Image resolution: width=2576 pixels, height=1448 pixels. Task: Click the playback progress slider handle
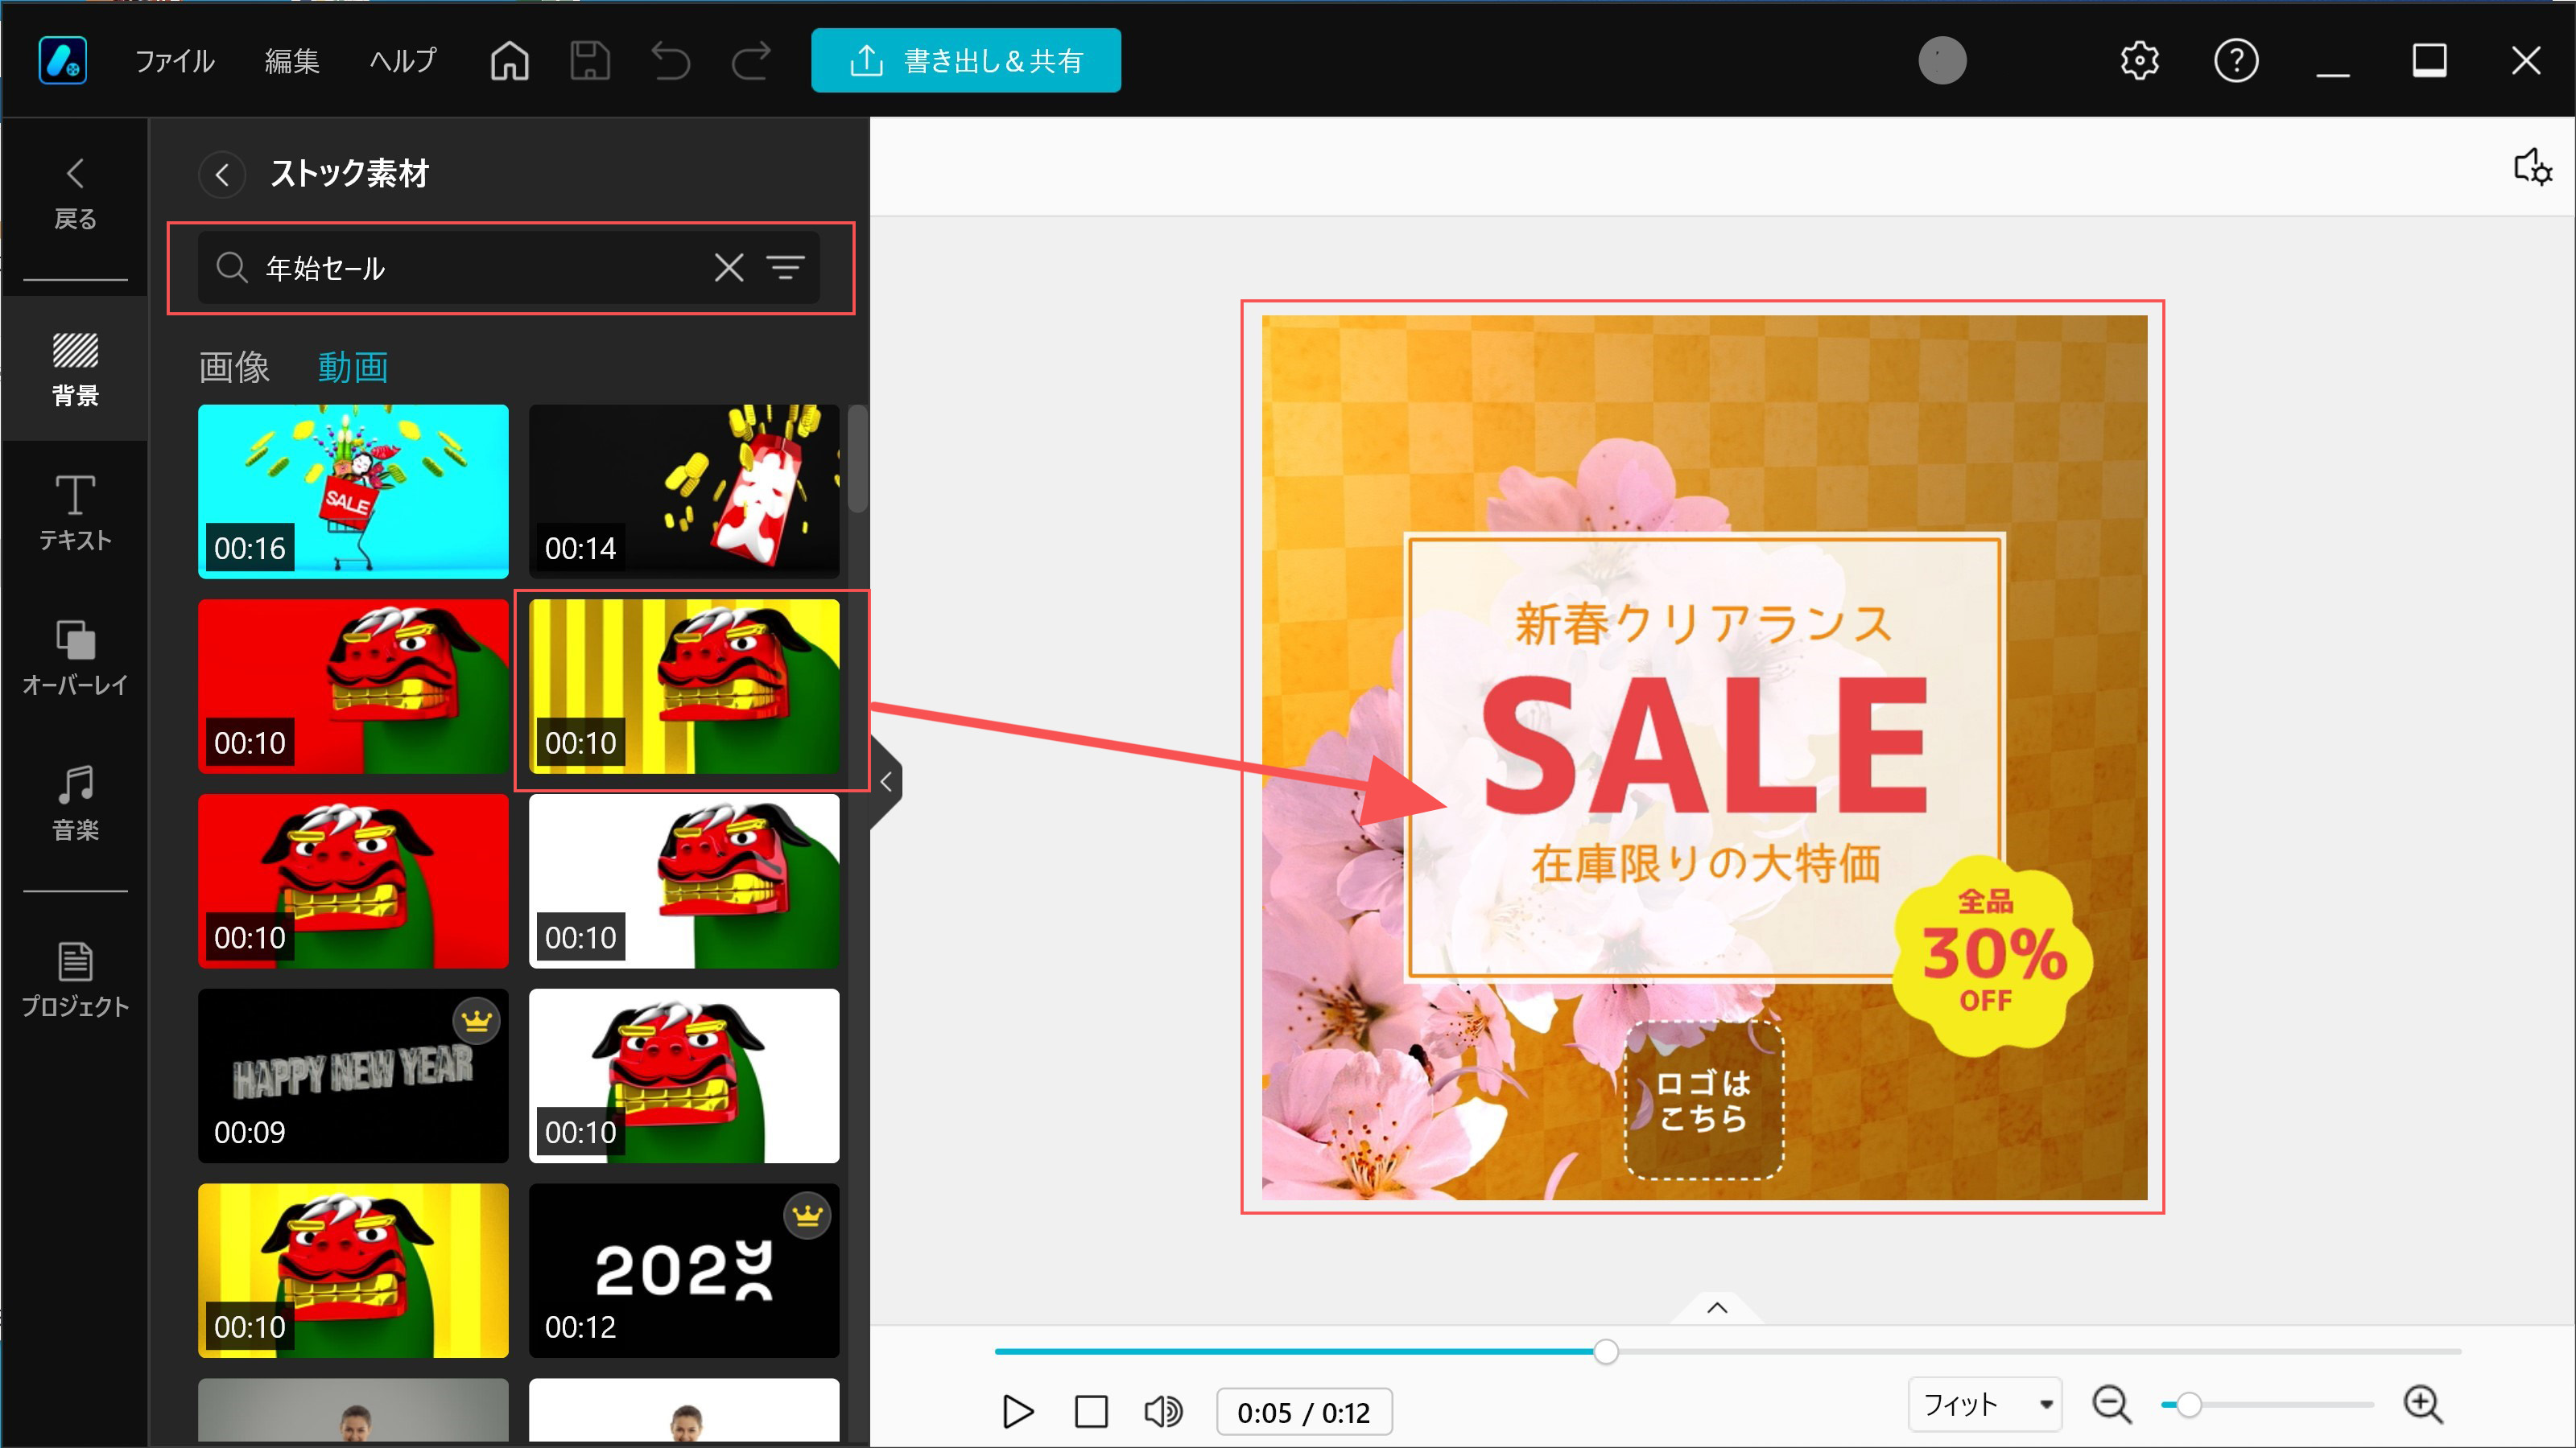point(1606,1352)
